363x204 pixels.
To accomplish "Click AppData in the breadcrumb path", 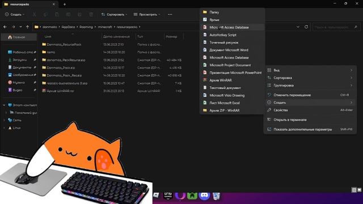I will click(68, 27).
